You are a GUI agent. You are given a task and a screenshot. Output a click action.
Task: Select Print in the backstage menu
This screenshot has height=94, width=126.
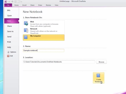tap(12, 42)
